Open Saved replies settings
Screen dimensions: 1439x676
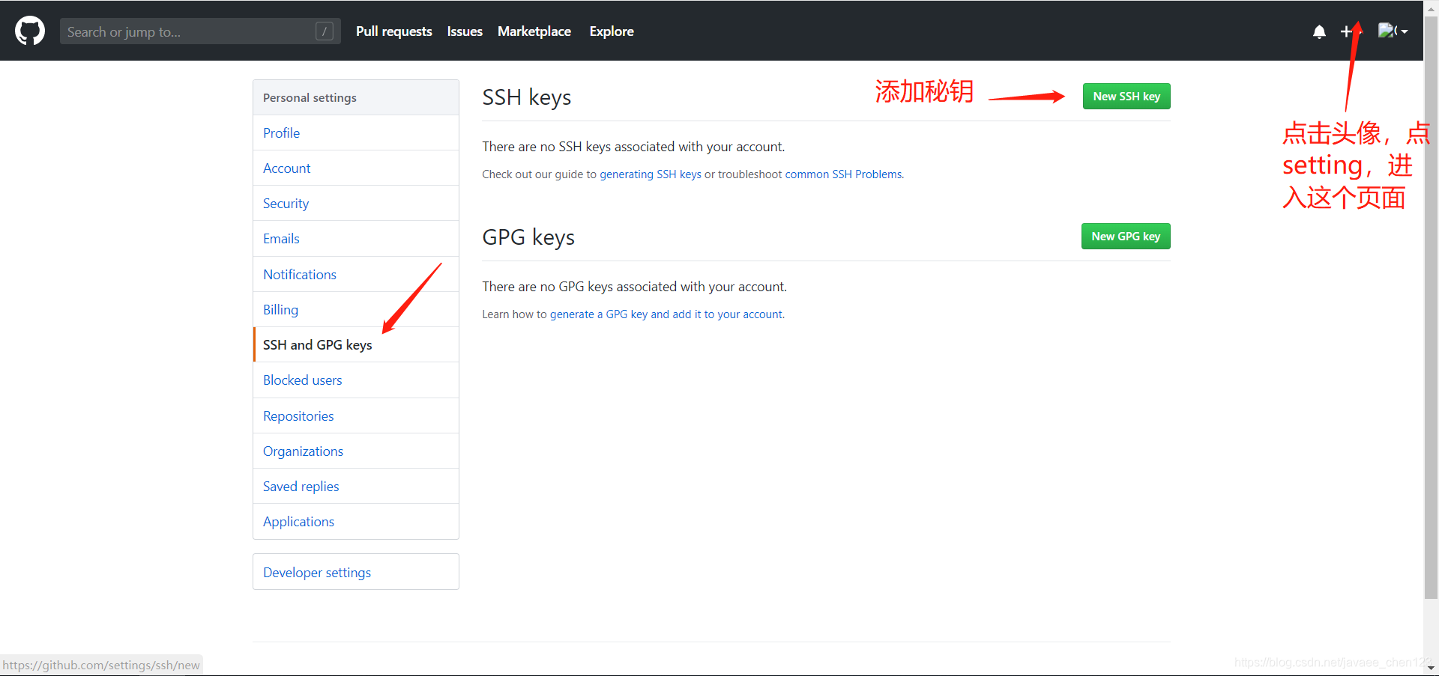click(x=356, y=486)
